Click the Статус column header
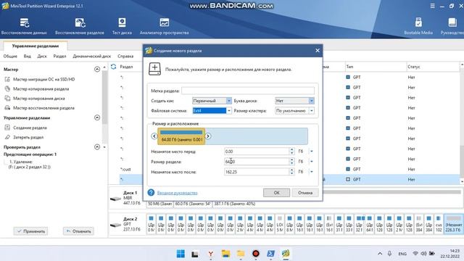The width and height of the screenshot is (464, 261). pyautogui.click(x=414, y=67)
